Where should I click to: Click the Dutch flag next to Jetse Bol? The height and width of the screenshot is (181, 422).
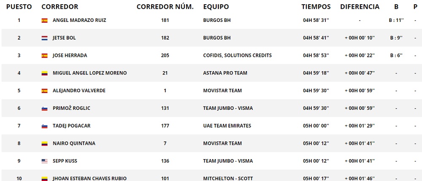(x=44, y=38)
